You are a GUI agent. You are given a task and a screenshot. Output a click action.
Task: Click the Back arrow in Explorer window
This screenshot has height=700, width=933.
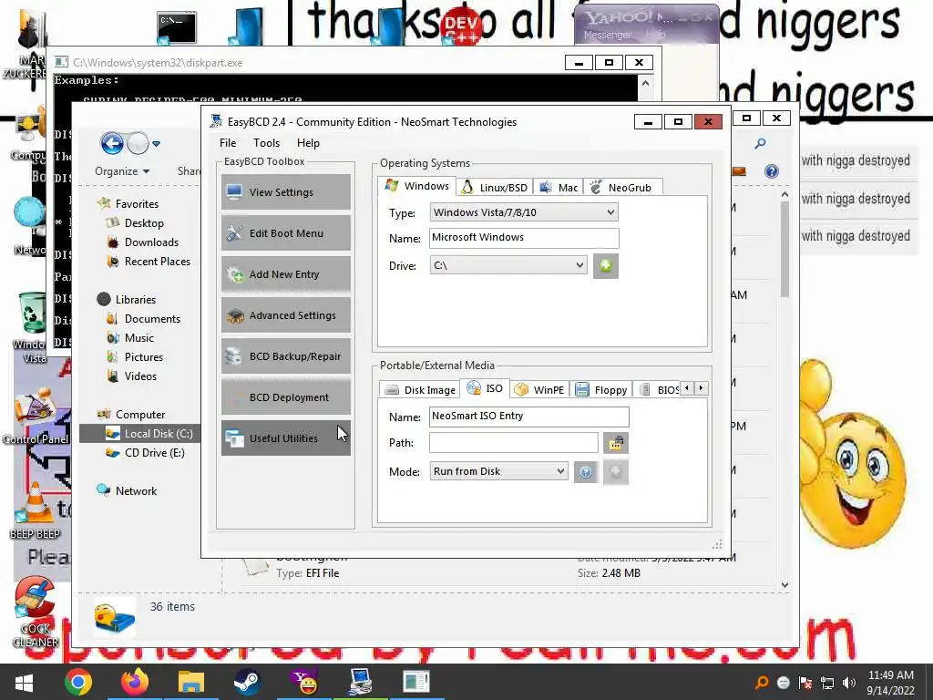(x=112, y=143)
